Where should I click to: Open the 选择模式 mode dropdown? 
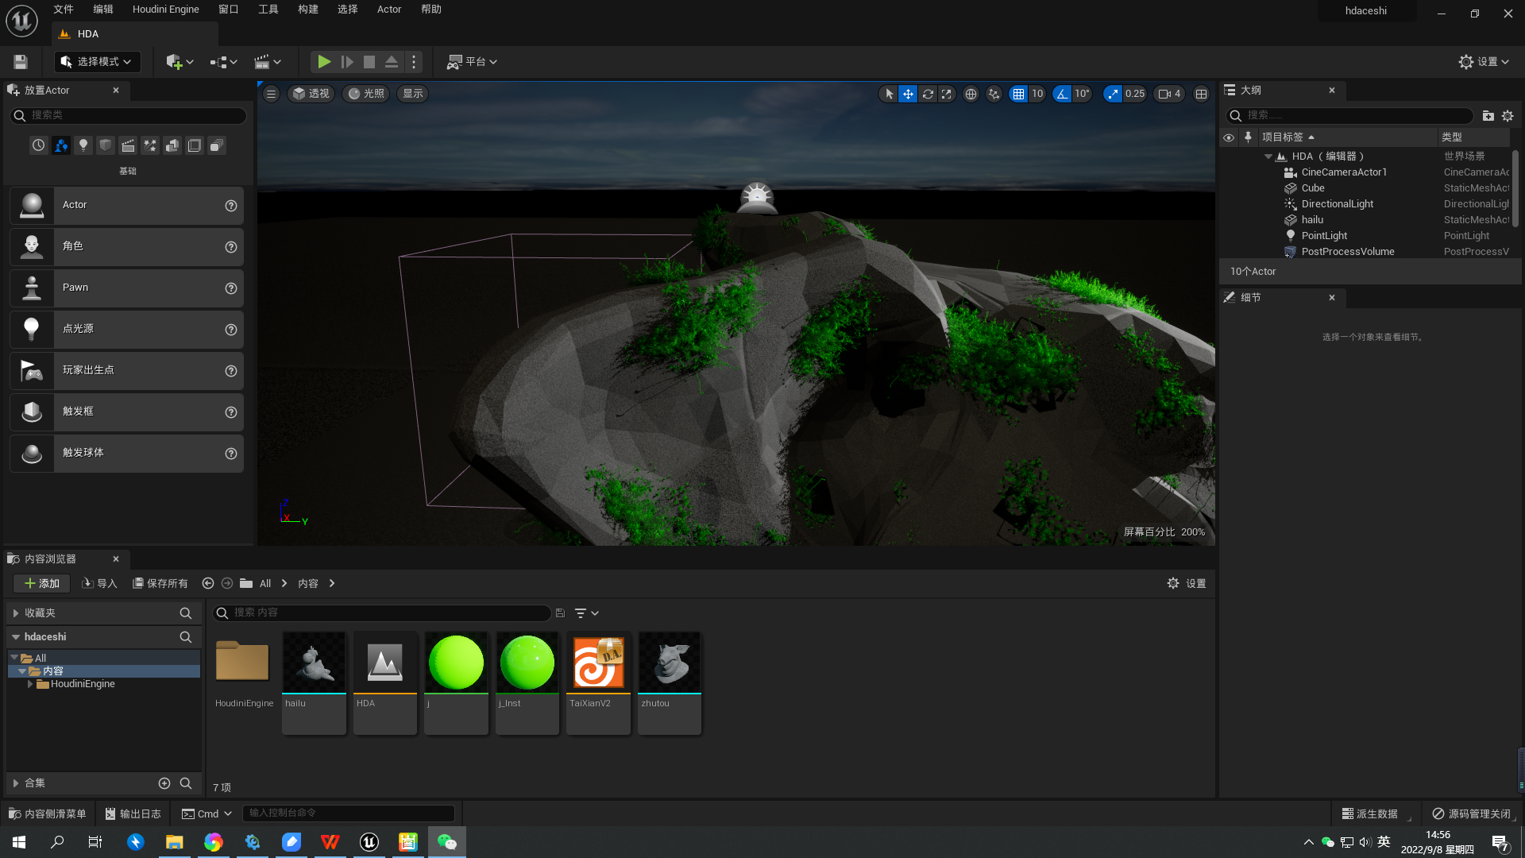[97, 61]
